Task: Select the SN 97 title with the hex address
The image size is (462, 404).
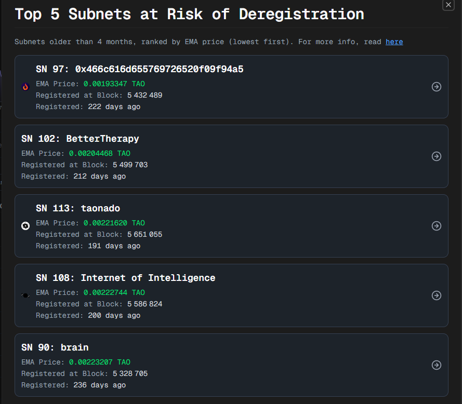Action: 139,69
